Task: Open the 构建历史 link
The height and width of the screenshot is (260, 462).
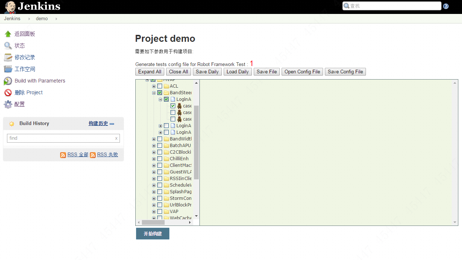Action: [x=98, y=124]
